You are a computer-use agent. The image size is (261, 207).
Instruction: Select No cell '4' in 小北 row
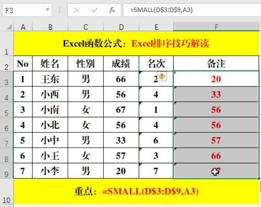click(x=23, y=125)
